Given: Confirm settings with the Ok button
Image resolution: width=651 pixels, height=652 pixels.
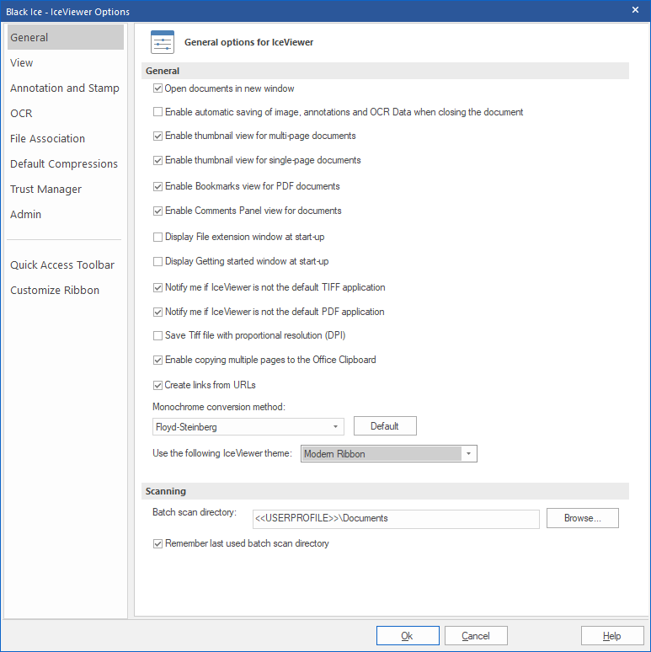Looking at the screenshot, I should click(x=408, y=636).
